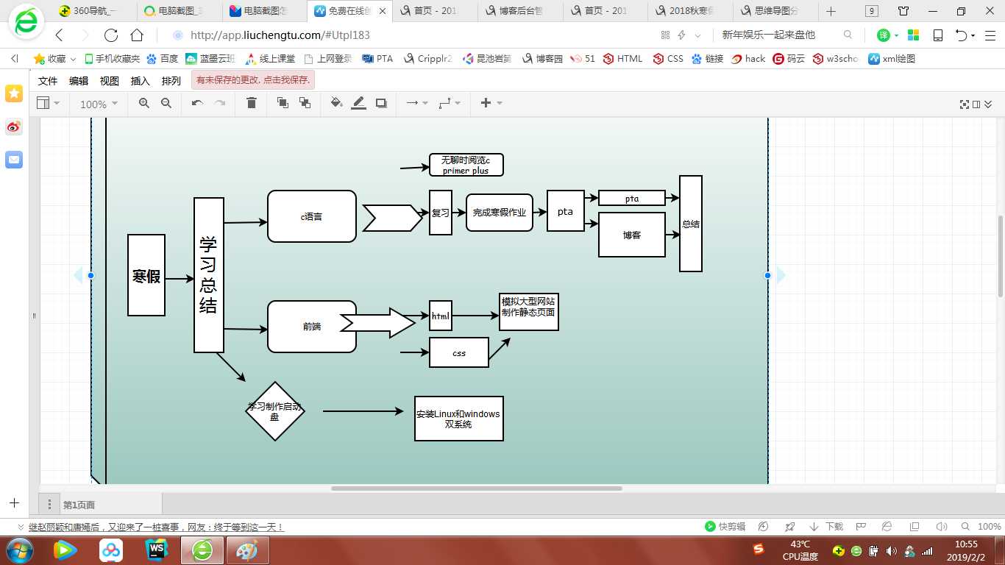This screenshot has height=565, width=1005.
Task: Click the unsaved changes save notice
Action: click(253, 80)
